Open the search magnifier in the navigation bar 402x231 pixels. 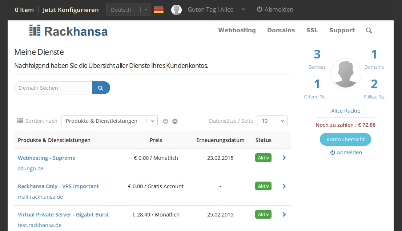tap(369, 31)
